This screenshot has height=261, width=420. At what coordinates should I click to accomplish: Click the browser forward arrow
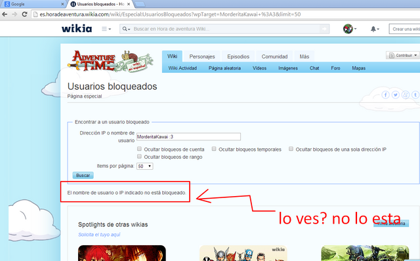click(14, 14)
